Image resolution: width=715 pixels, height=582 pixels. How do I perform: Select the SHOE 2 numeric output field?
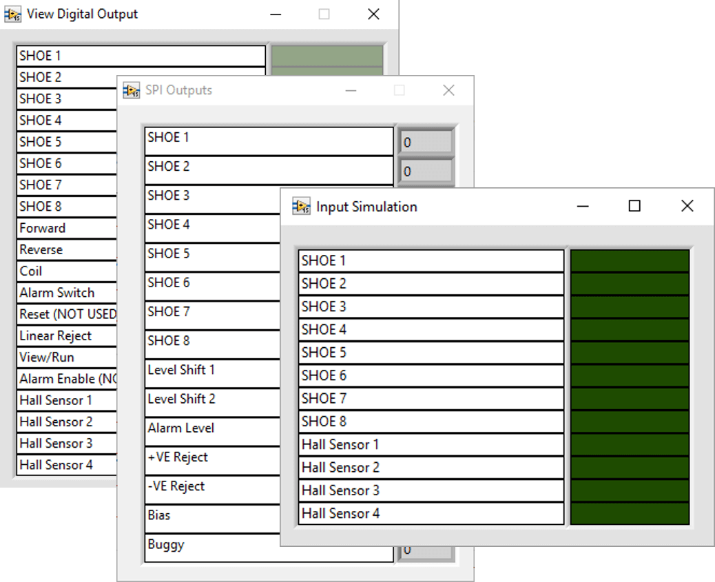(426, 169)
